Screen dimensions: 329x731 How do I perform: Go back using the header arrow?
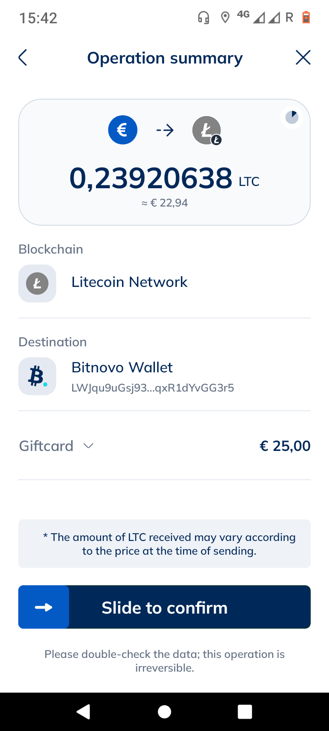tap(23, 58)
